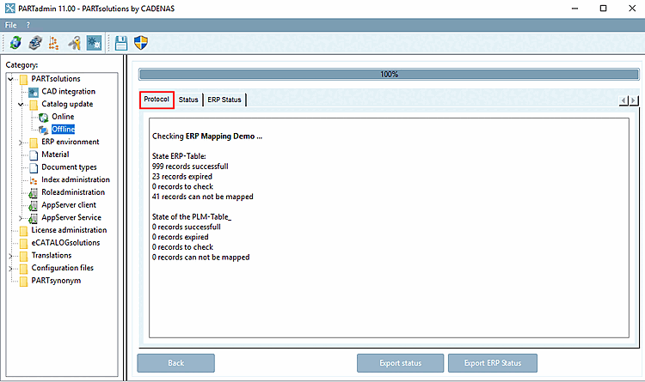
Task: Select CAD integration label in tree
Action: coord(68,92)
